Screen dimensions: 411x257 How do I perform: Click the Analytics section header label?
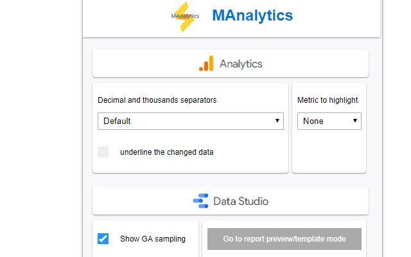point(241,64)
